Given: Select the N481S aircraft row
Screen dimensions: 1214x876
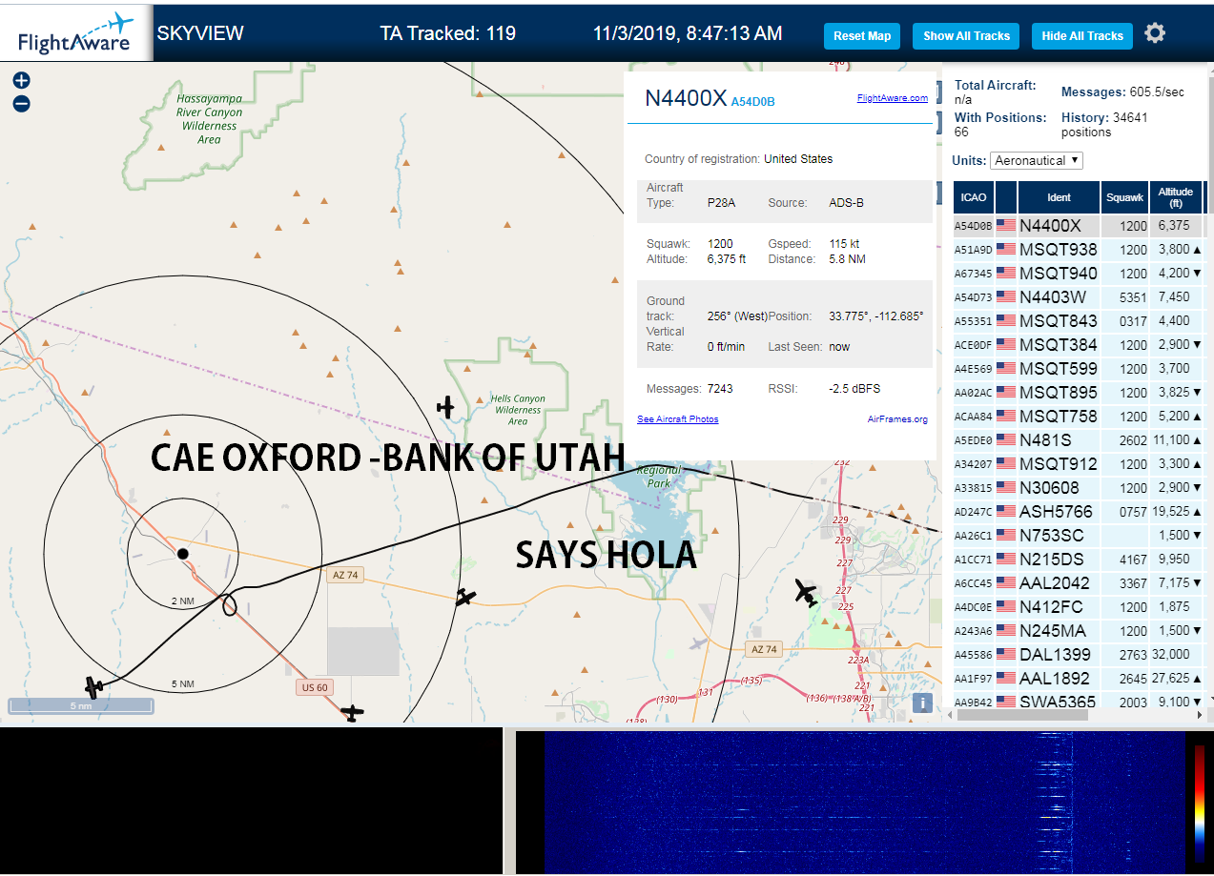Looking at the screenshot, I should click(1079, 440).
